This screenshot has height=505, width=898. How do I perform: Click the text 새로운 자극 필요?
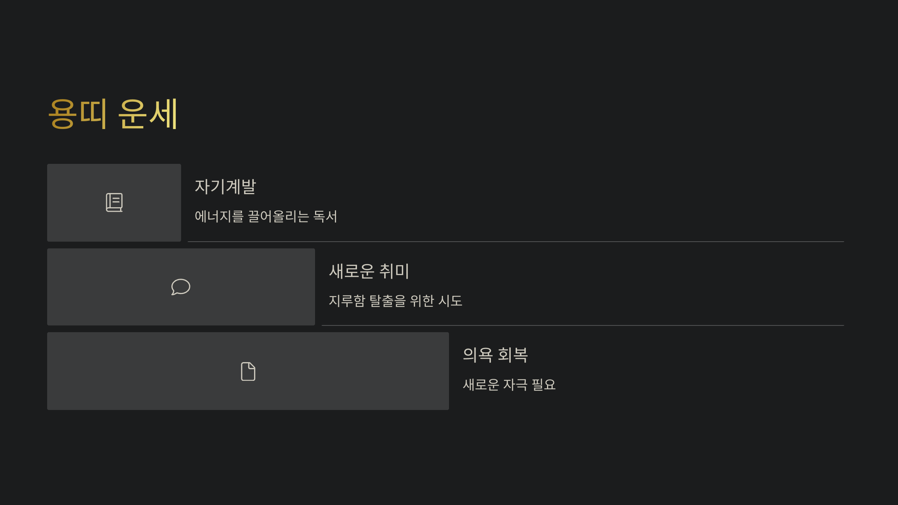point(510,385)
